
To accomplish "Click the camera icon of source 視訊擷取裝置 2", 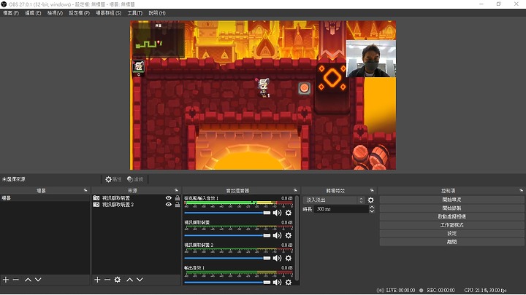I will tap(96, 205).
